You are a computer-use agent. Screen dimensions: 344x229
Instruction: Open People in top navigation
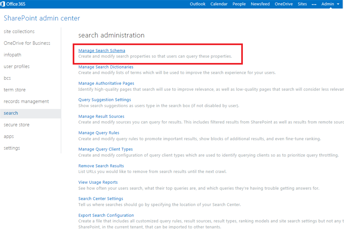pyautogui.click(x=239, y=4)
